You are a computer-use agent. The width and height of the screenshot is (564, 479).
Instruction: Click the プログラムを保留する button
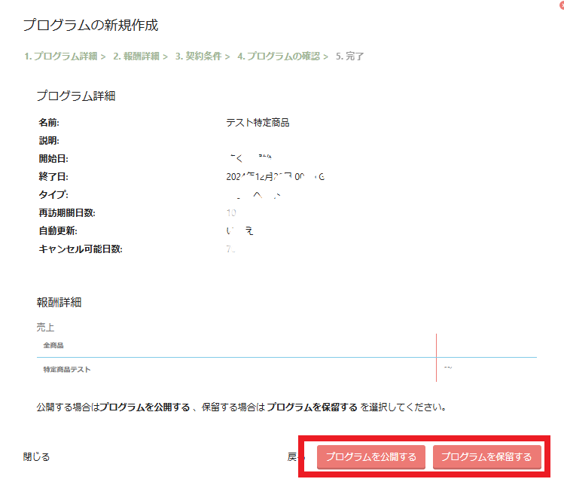tap(486, 457)
